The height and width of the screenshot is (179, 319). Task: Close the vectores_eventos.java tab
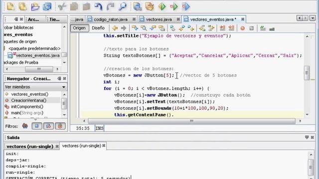[x=243, y=19]
